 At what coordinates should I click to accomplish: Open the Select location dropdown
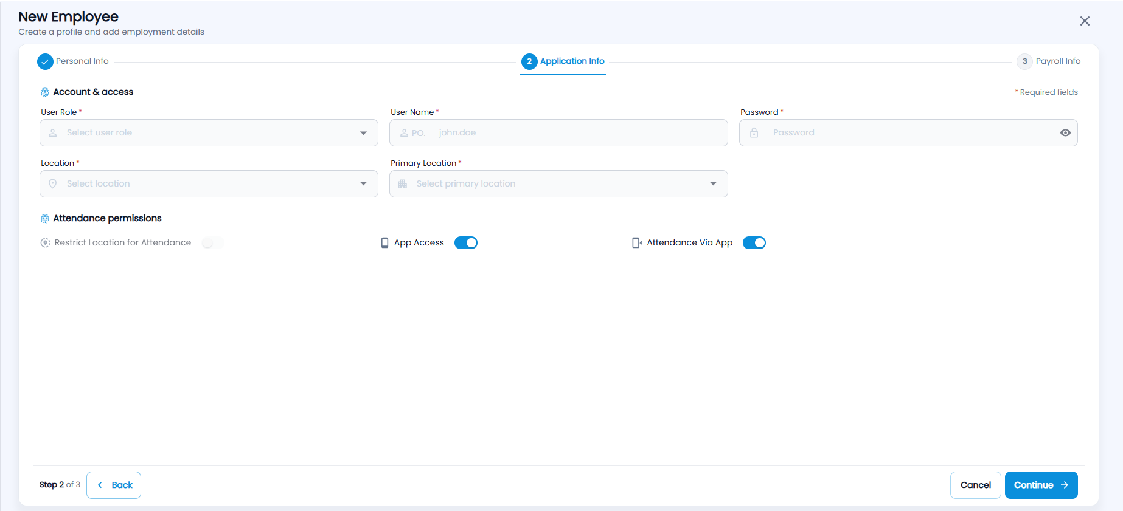209,183
